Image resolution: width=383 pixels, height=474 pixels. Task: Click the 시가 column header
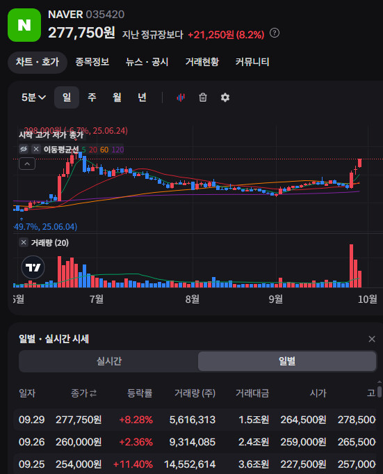coord(318,393)
